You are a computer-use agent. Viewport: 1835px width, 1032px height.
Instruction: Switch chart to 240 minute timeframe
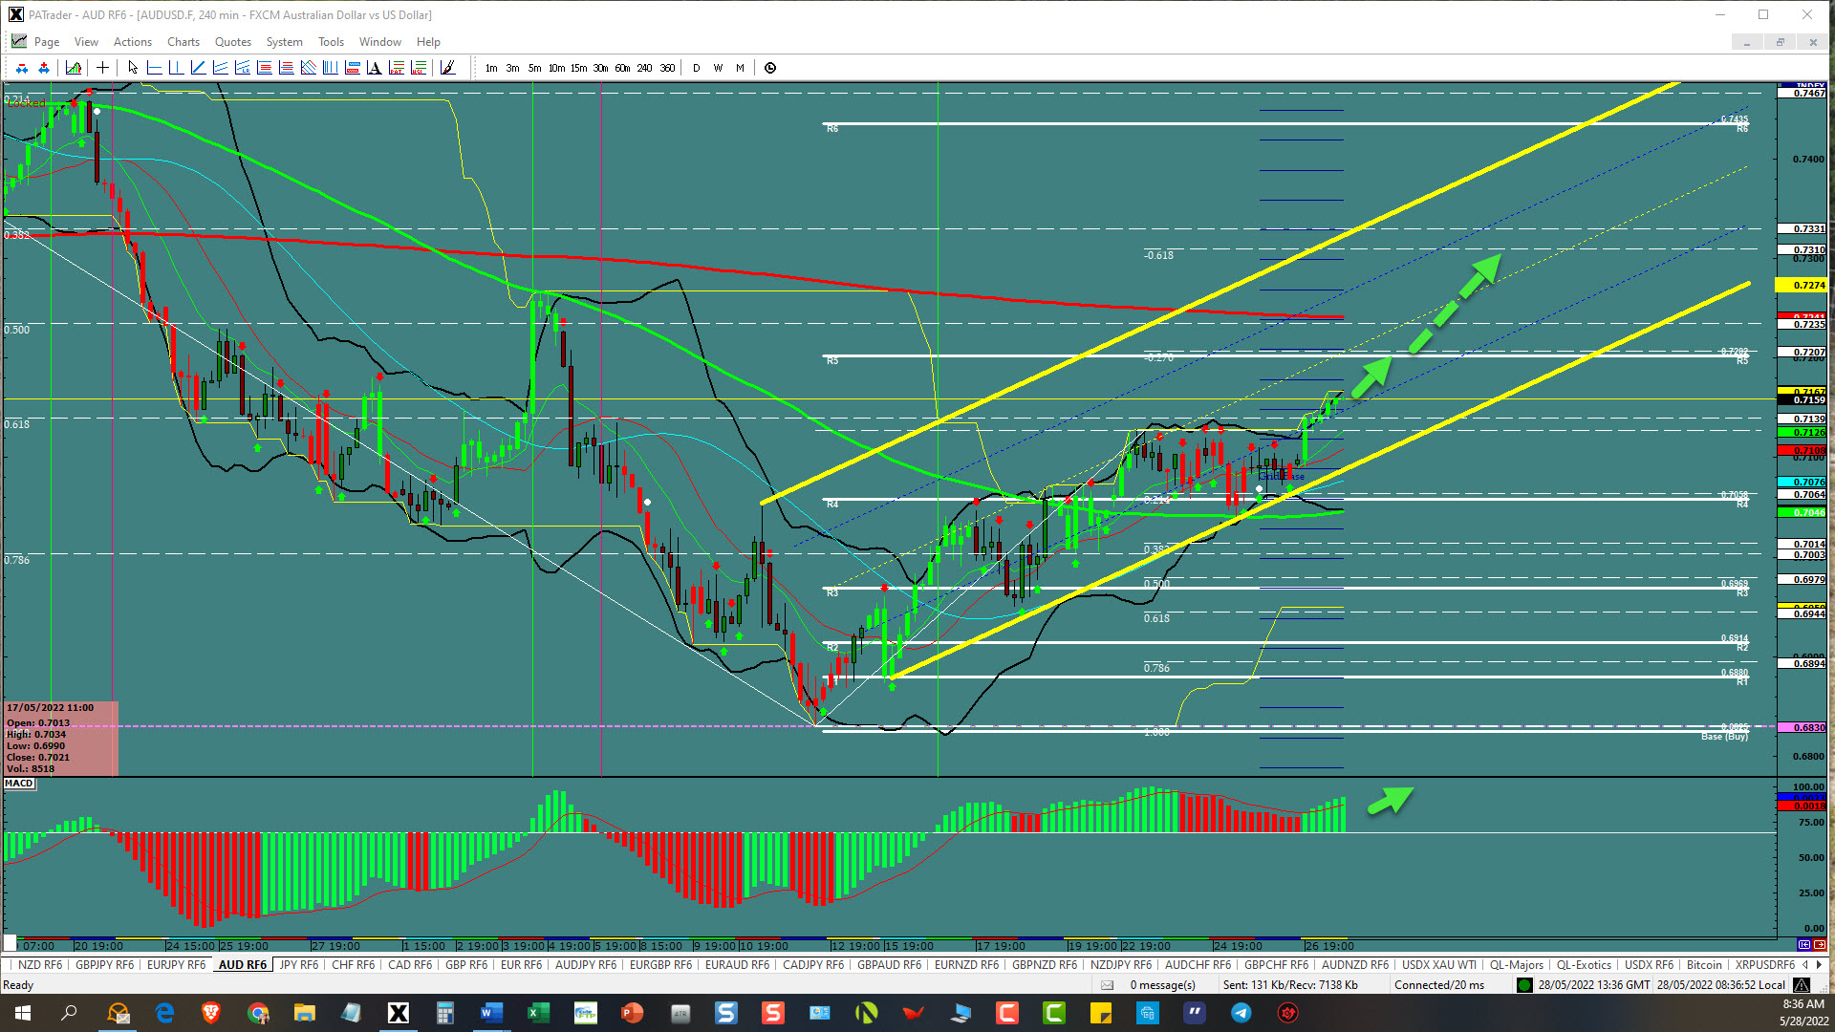(644, 68)
